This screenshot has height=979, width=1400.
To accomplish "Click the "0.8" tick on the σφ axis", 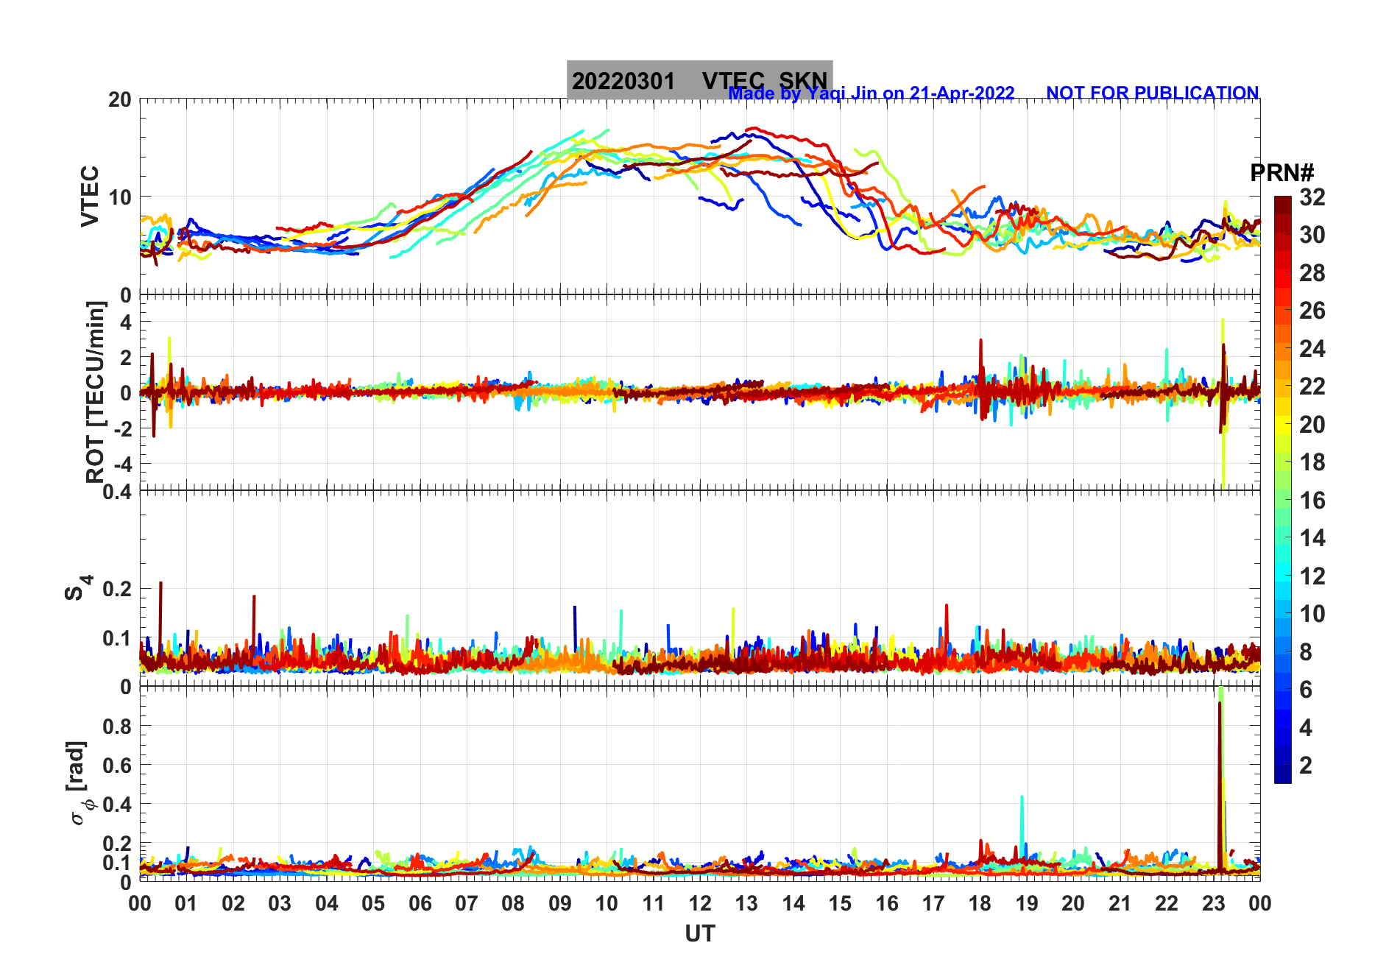I will click(118, 726).
